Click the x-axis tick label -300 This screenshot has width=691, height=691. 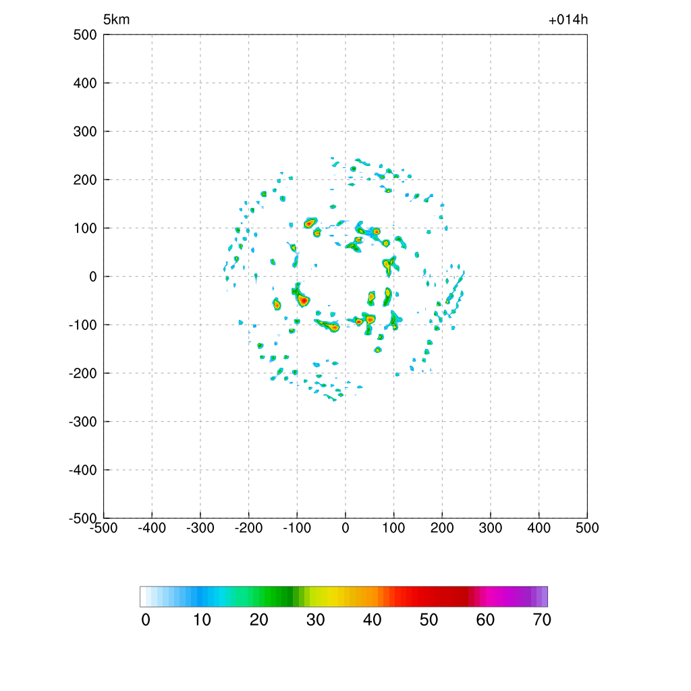(x=200, y=528)
